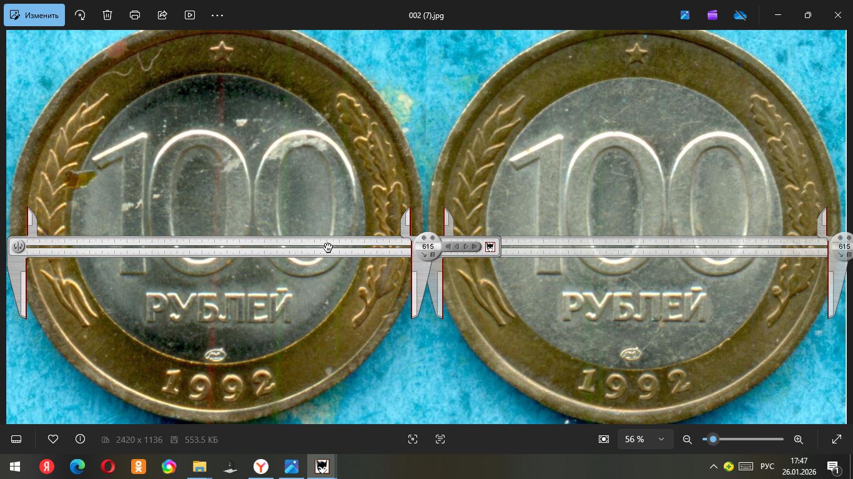Screen dimensions: 853x479
Task: Open the share option in the toolbar
Action: click(x=162, y=15)
